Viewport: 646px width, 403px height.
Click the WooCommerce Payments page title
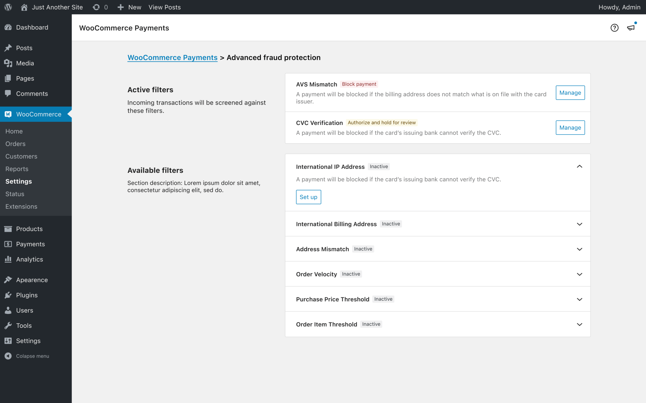[x=124, y=28]
